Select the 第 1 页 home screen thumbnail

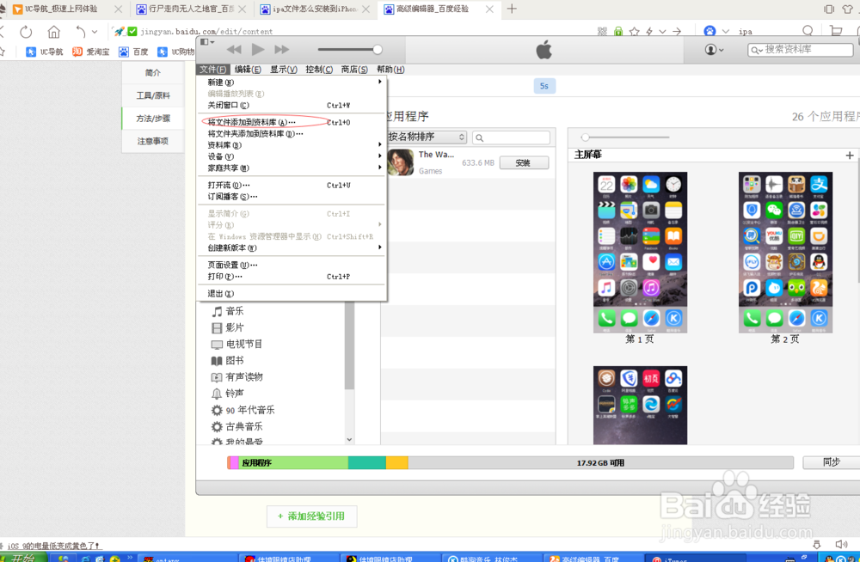click(640, 253)
